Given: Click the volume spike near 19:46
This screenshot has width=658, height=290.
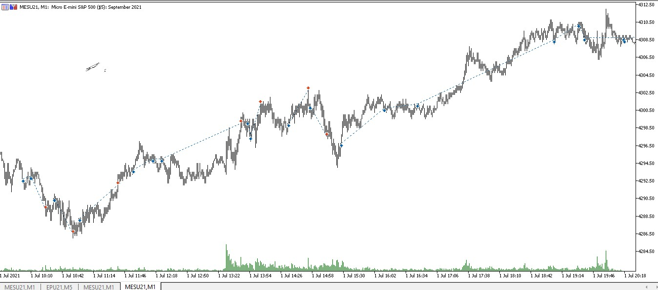Looking at the screenshot, I should [606, 261].
